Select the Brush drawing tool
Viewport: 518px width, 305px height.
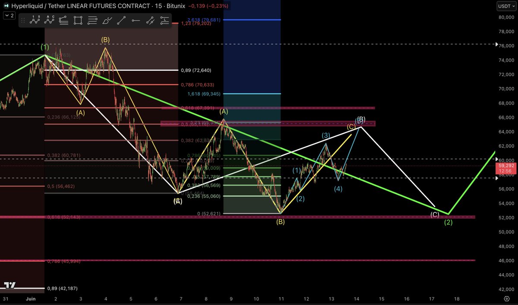pos(107,20)
